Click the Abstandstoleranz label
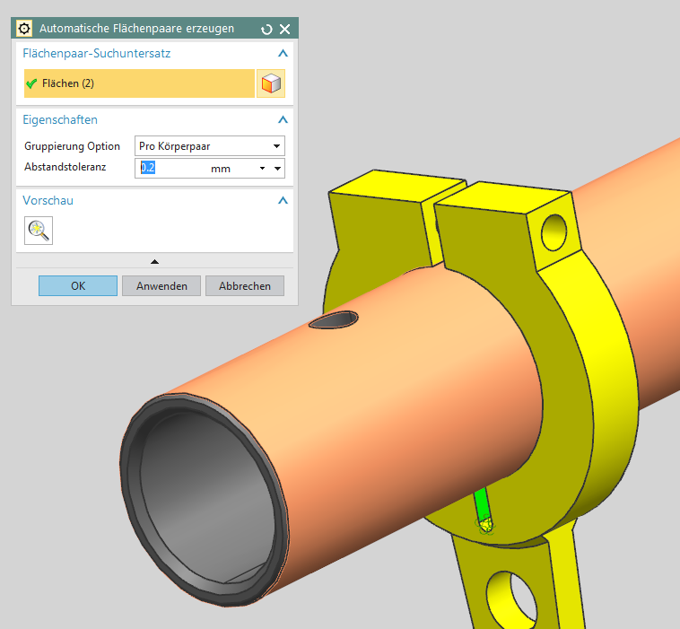The height and width of the screenshot is (629, 680). 65,167
